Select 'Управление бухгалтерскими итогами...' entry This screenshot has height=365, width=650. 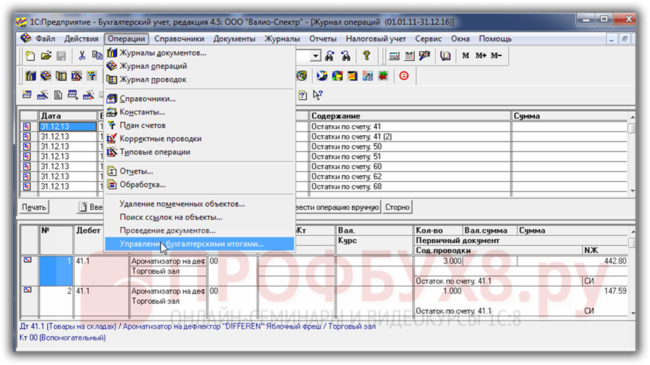pos(199,244)
